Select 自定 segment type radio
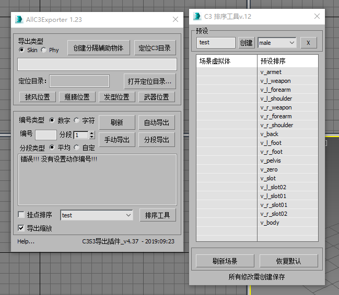The height and width of the screenshot is (295, 339). [76, 147]
